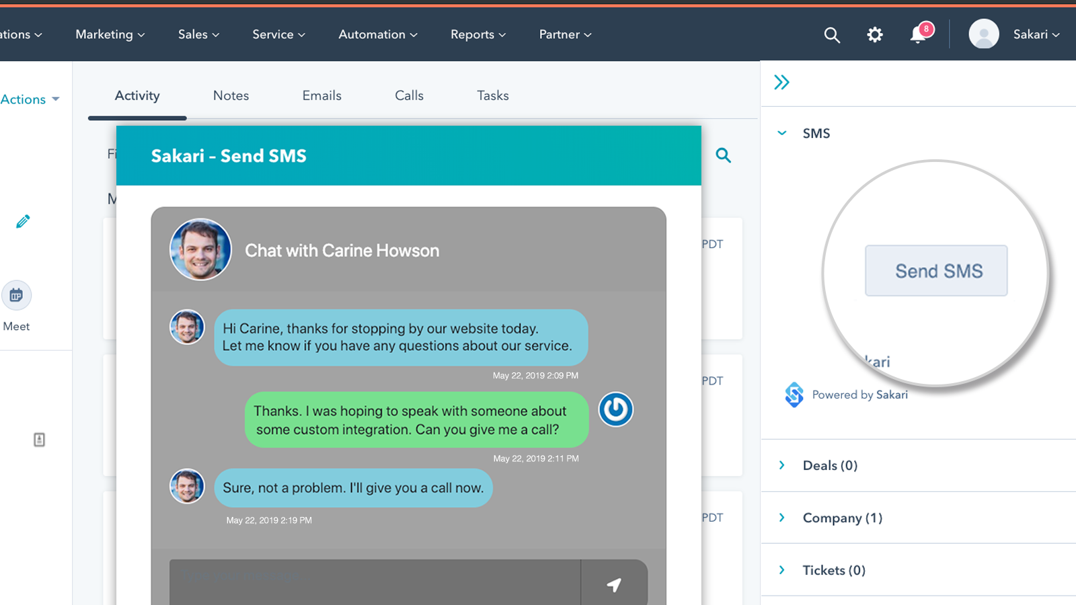View notifications with 8 alerts
Screen dimensions: 1076x605
tap(917, 36)
